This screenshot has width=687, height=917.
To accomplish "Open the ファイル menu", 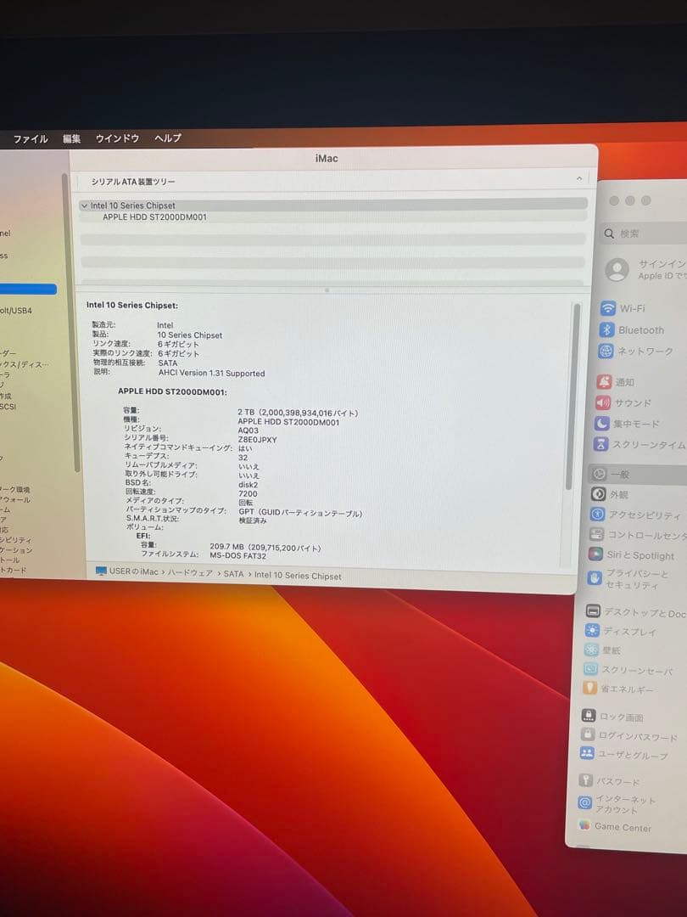I will pyautogui.click(x=31, y=138).
